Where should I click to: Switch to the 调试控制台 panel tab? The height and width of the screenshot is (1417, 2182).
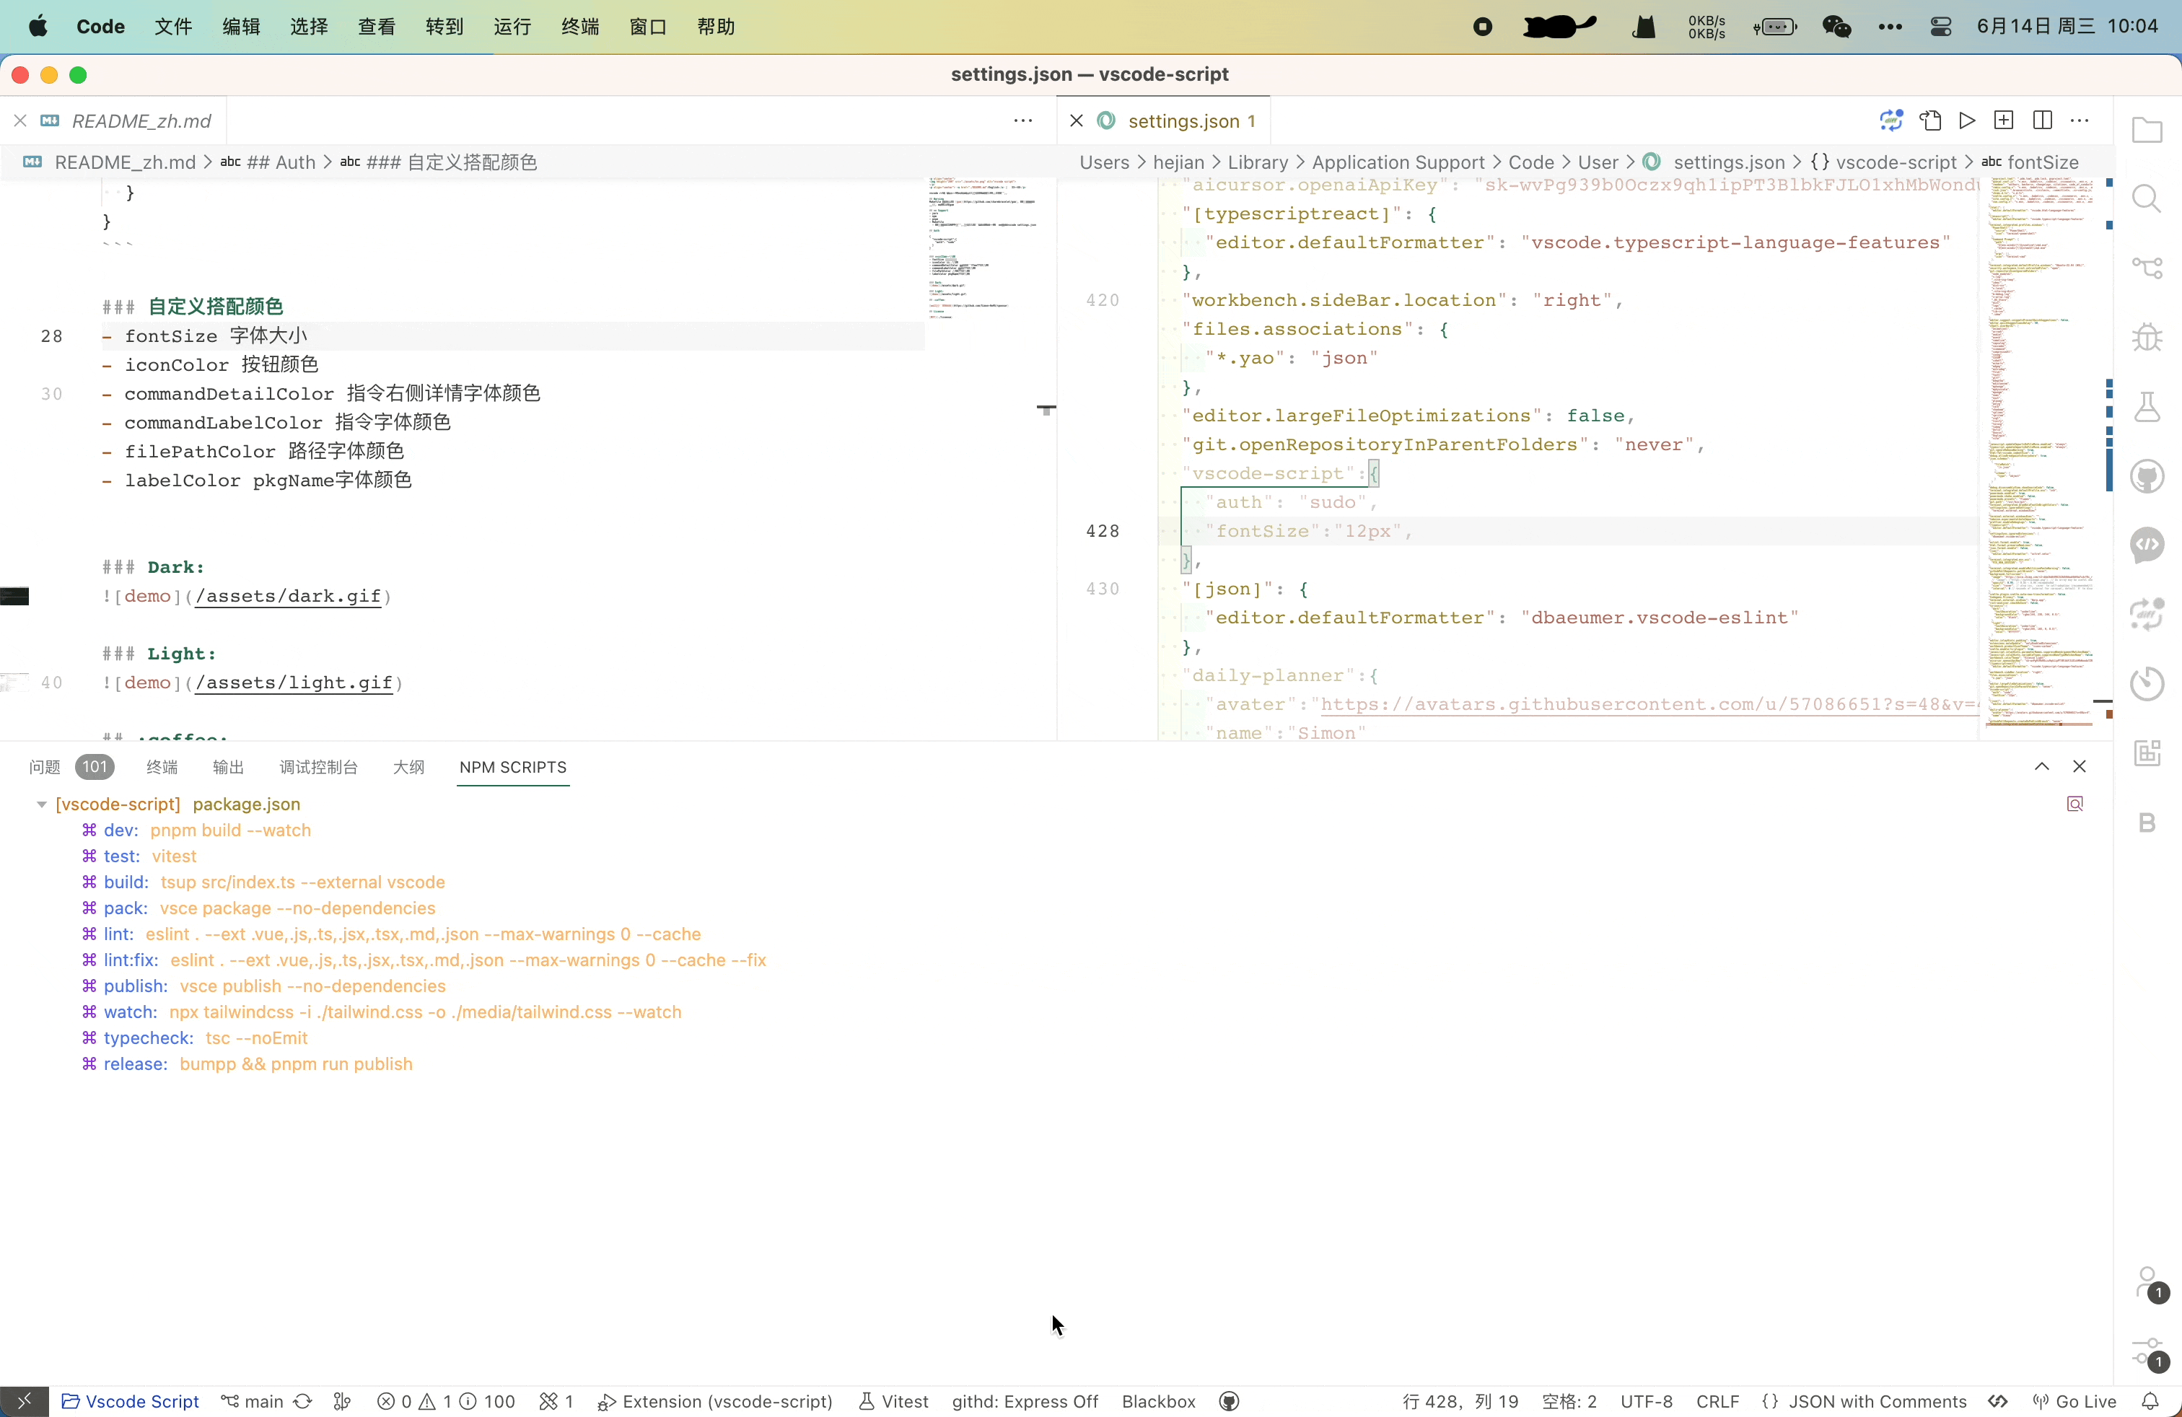click(x=318, y=767)
